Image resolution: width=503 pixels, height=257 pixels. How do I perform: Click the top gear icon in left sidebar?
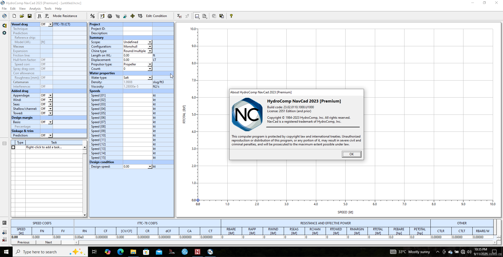click(x=4, y=26)
